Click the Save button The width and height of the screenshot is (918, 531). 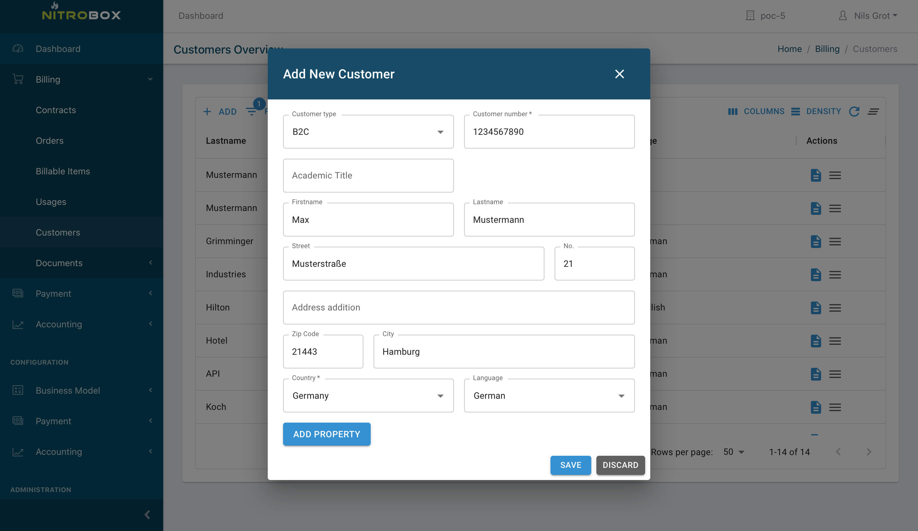(571, 465)
